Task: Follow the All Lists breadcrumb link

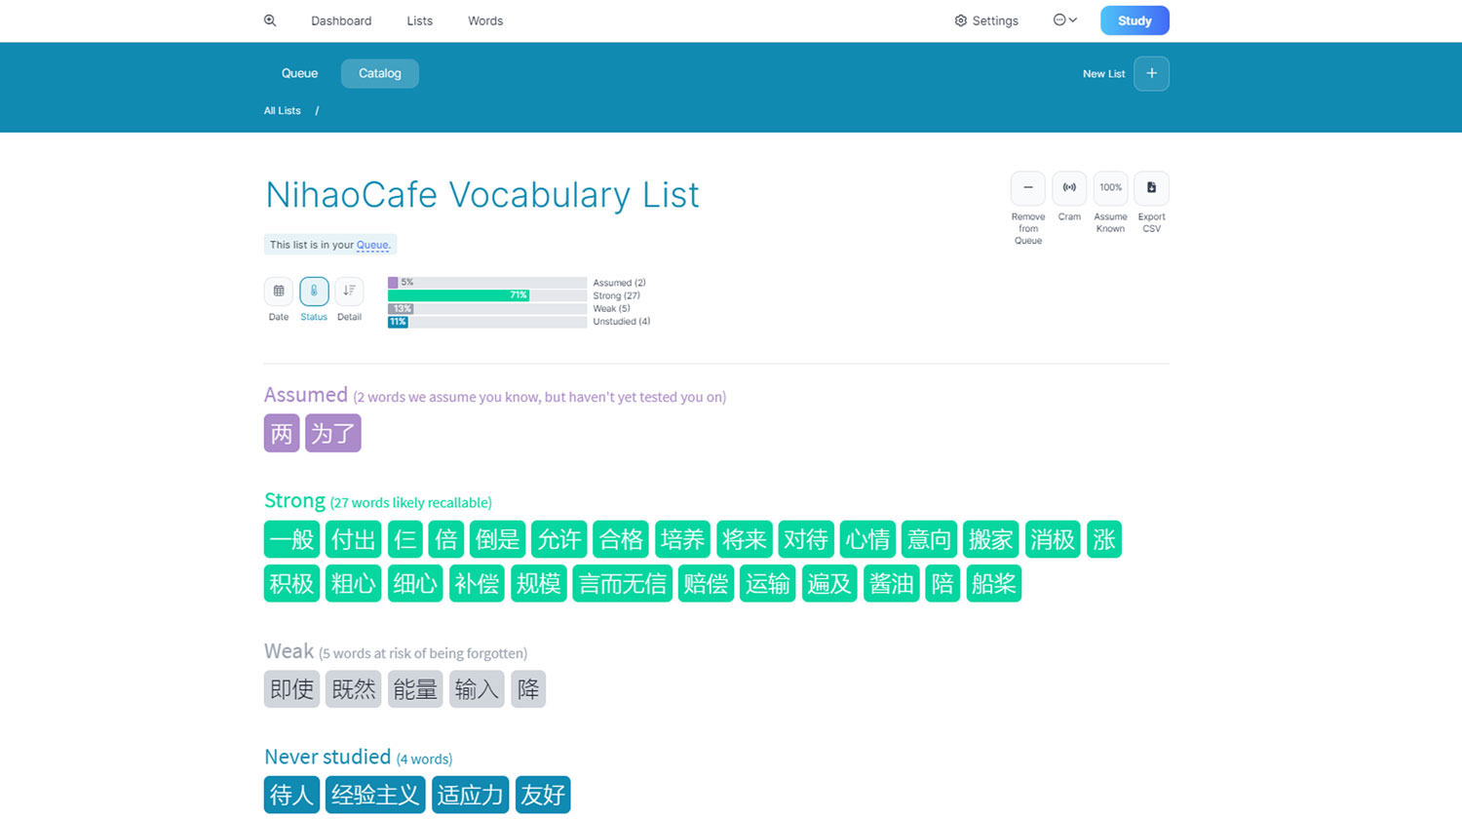Action: click(282, 110)
